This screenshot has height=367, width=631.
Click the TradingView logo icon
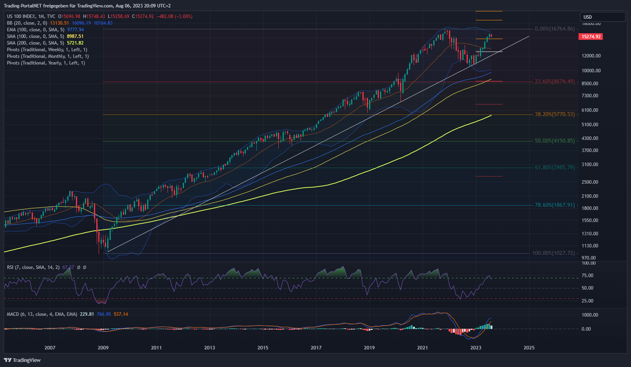click(7, 360)
